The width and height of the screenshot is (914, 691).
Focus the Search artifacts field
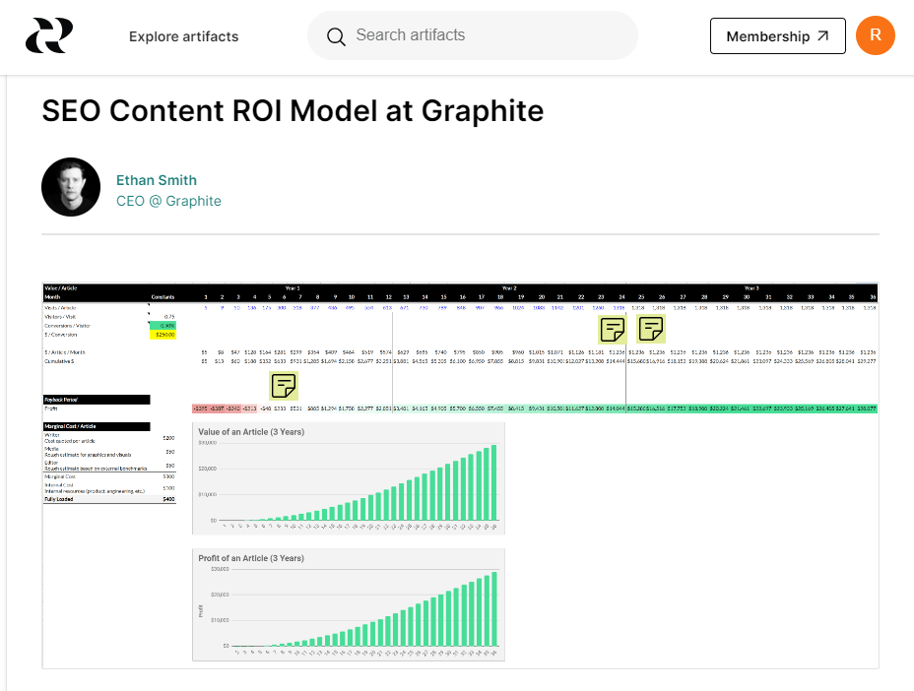473,35
